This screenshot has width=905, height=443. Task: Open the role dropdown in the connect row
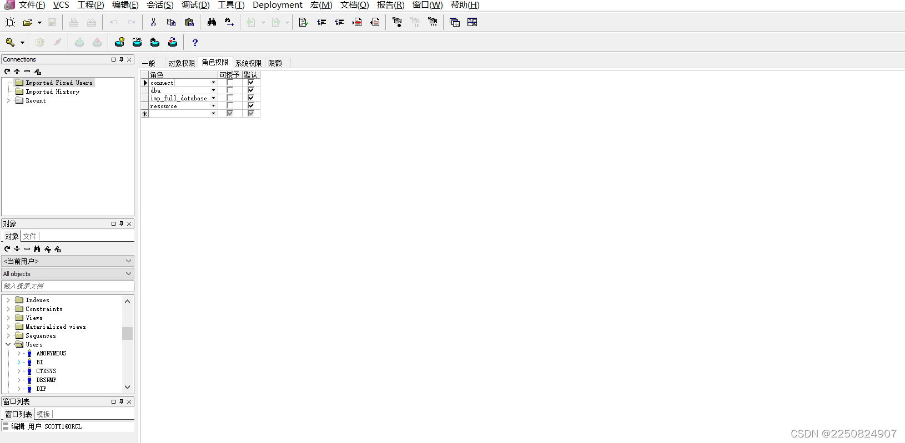pos(213,83)
